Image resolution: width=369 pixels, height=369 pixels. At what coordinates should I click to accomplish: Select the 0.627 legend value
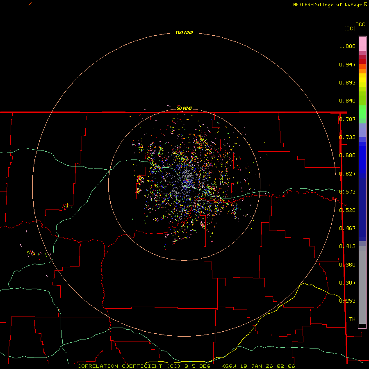[x=347, y=174]
